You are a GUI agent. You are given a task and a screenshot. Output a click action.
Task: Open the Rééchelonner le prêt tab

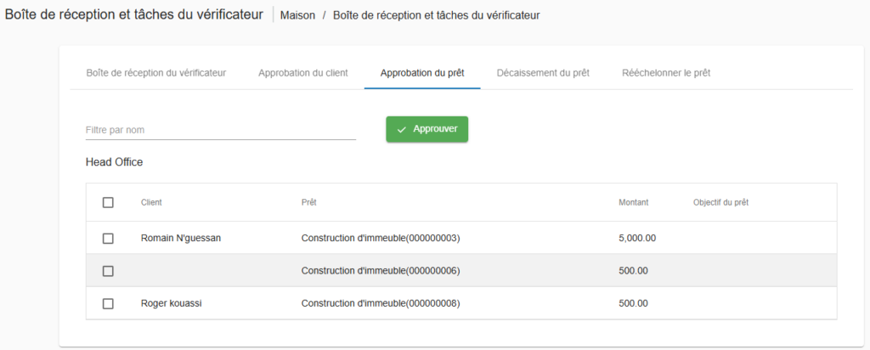666,73
